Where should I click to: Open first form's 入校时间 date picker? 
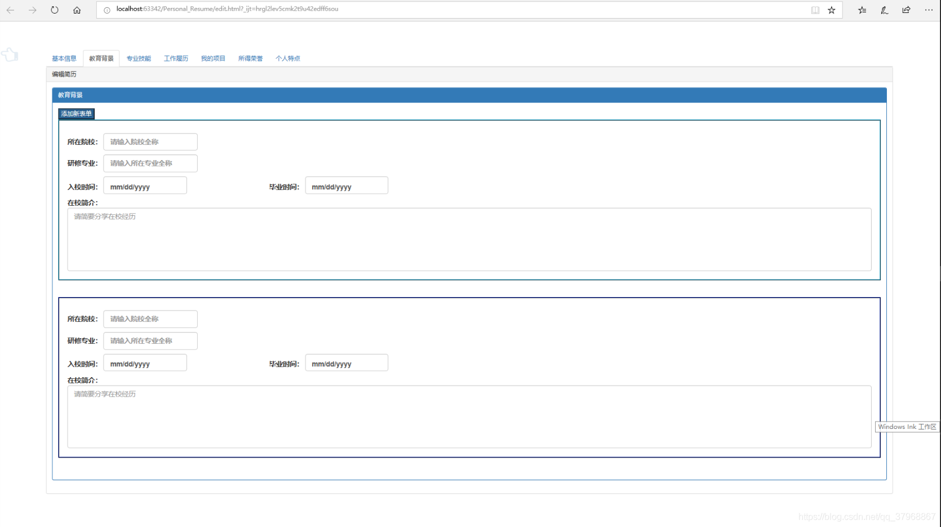[x=145, y=187]
